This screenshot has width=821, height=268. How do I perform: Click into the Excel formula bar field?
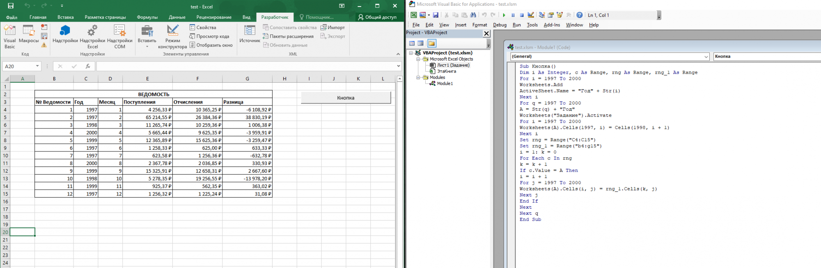(246, 66)
